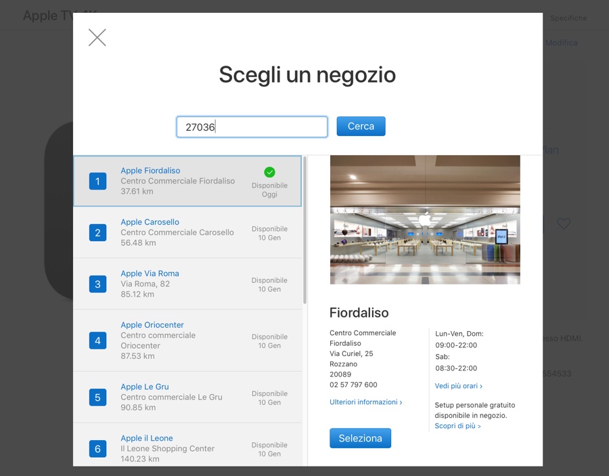Select store number 2 badge
Viewport: 609px width, 476px height.
pyautogui.click(x=98, y=232)
